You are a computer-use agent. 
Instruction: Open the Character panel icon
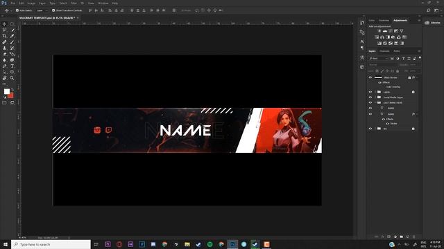(x=362, y=41)
